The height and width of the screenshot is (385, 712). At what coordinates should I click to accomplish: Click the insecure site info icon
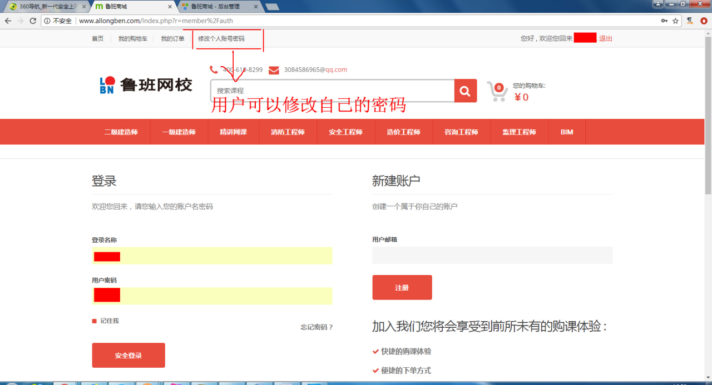pos(47,21)
